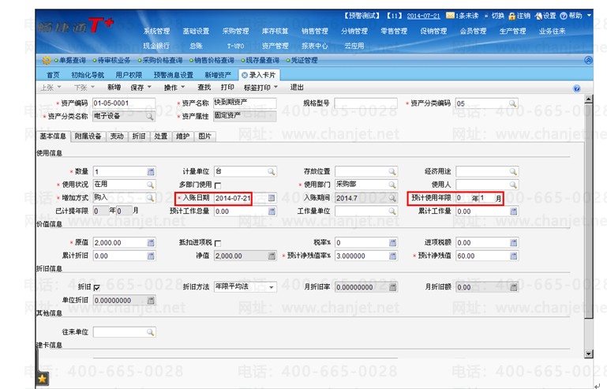Click the 注销 logout link
The image size is (607, 389).
pyautogui.click(x=519, y=16)
